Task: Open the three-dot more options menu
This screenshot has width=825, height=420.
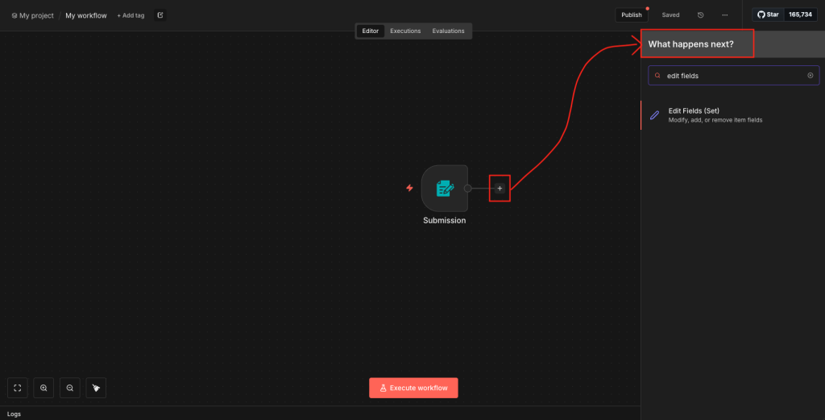Action: click(725, 15)
